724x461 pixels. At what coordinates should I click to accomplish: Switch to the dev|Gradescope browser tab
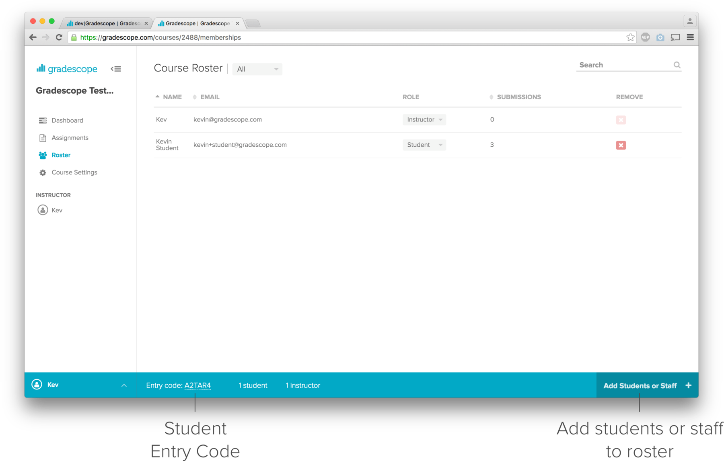(104, 23)
